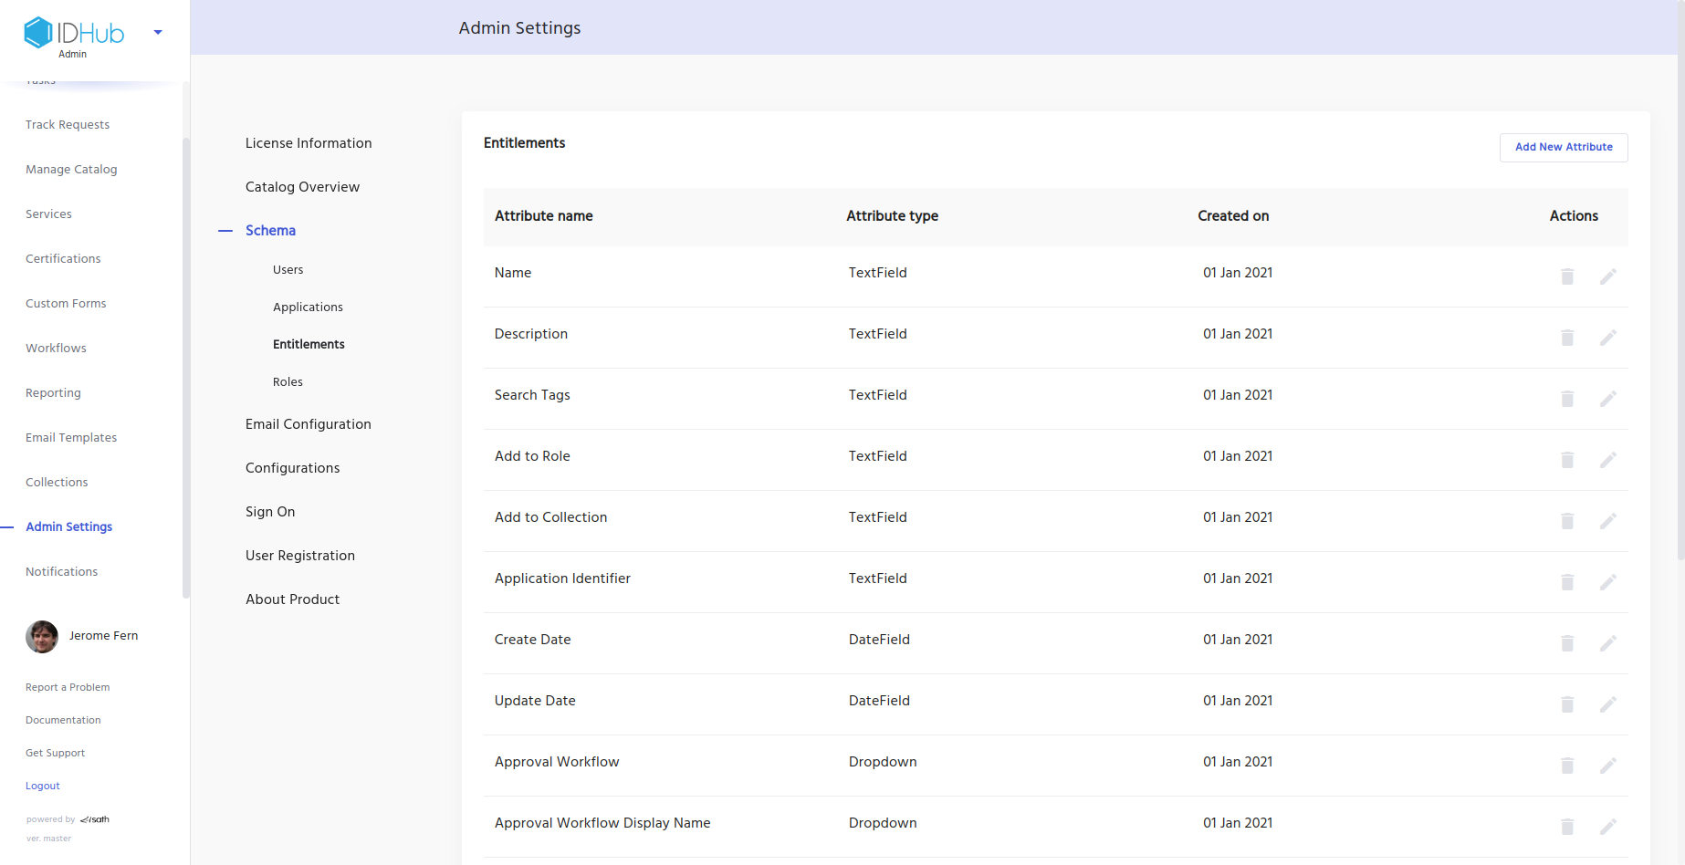Open the IDHub Admin dropdown arrow
The height and width of the screenshot is (865, 1685).
click(158, 33)
